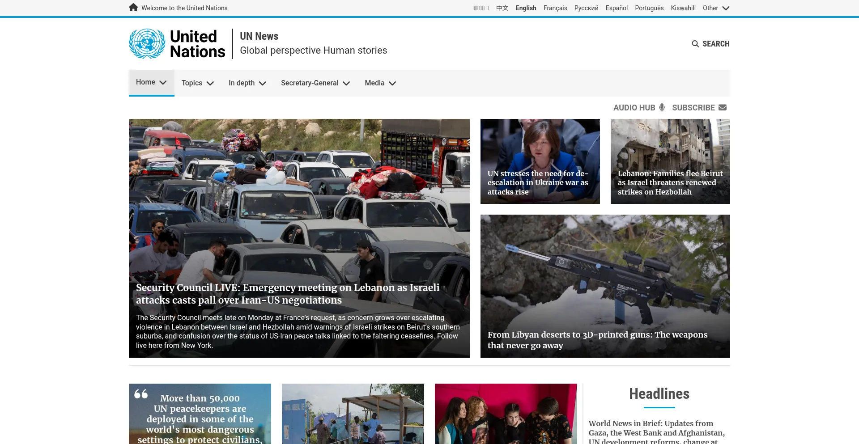
Task: Open the Ukraine de-escalation story headline
Action: [x=538, y=182]
